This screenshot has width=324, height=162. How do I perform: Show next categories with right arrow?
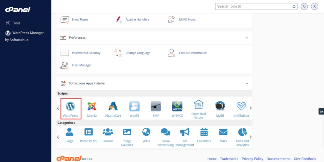click(251, 137)
